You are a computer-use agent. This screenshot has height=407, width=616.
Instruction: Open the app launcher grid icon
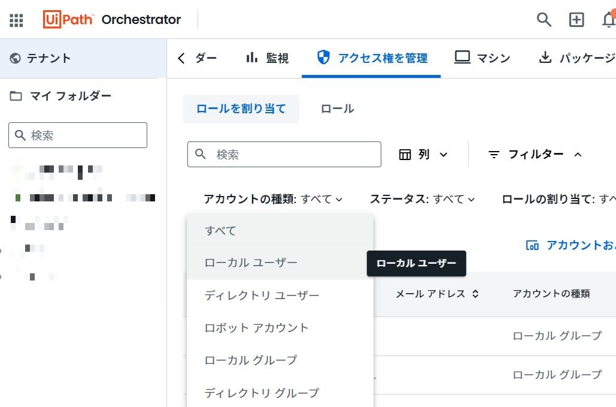[16, 20]
